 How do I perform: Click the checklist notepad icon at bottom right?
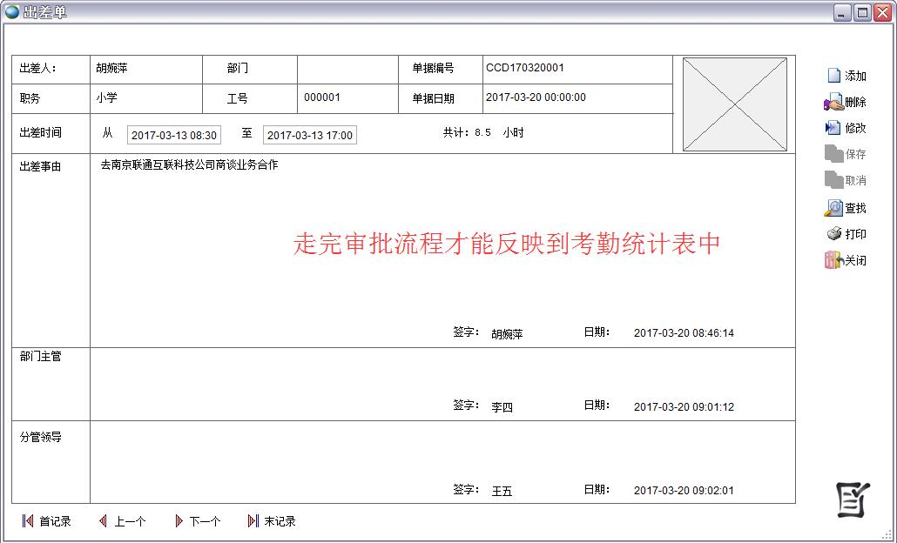[x=853, y=499]
